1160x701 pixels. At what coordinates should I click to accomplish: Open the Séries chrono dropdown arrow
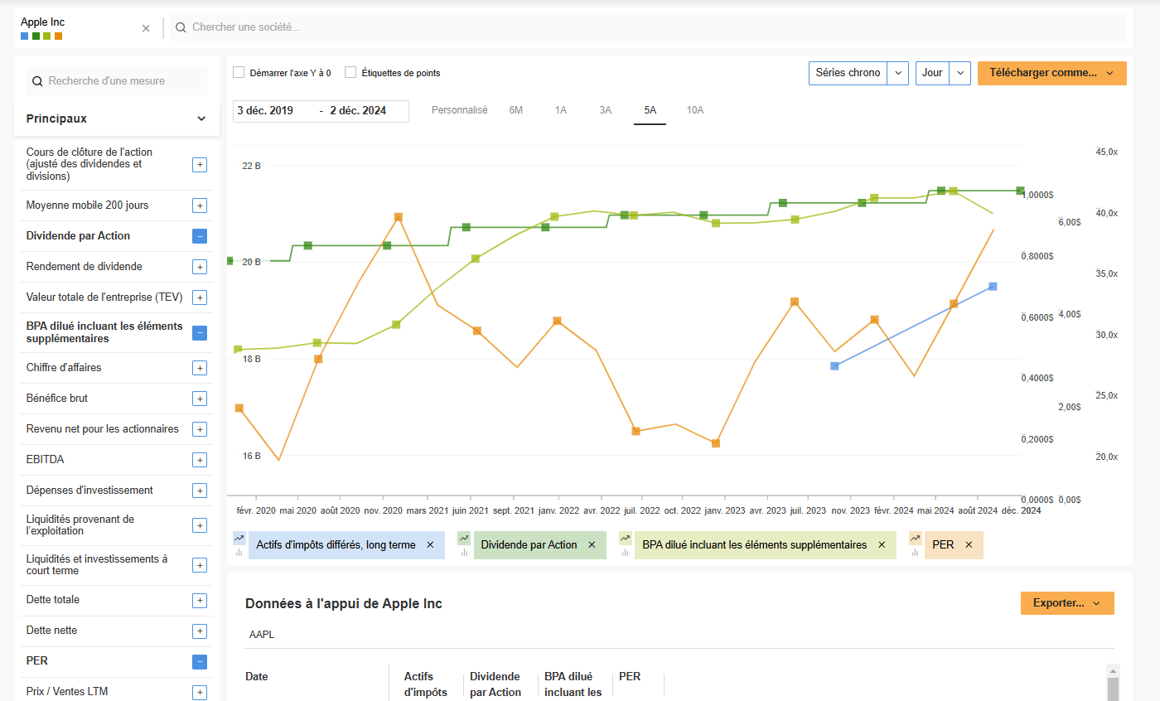click(898, 73)
